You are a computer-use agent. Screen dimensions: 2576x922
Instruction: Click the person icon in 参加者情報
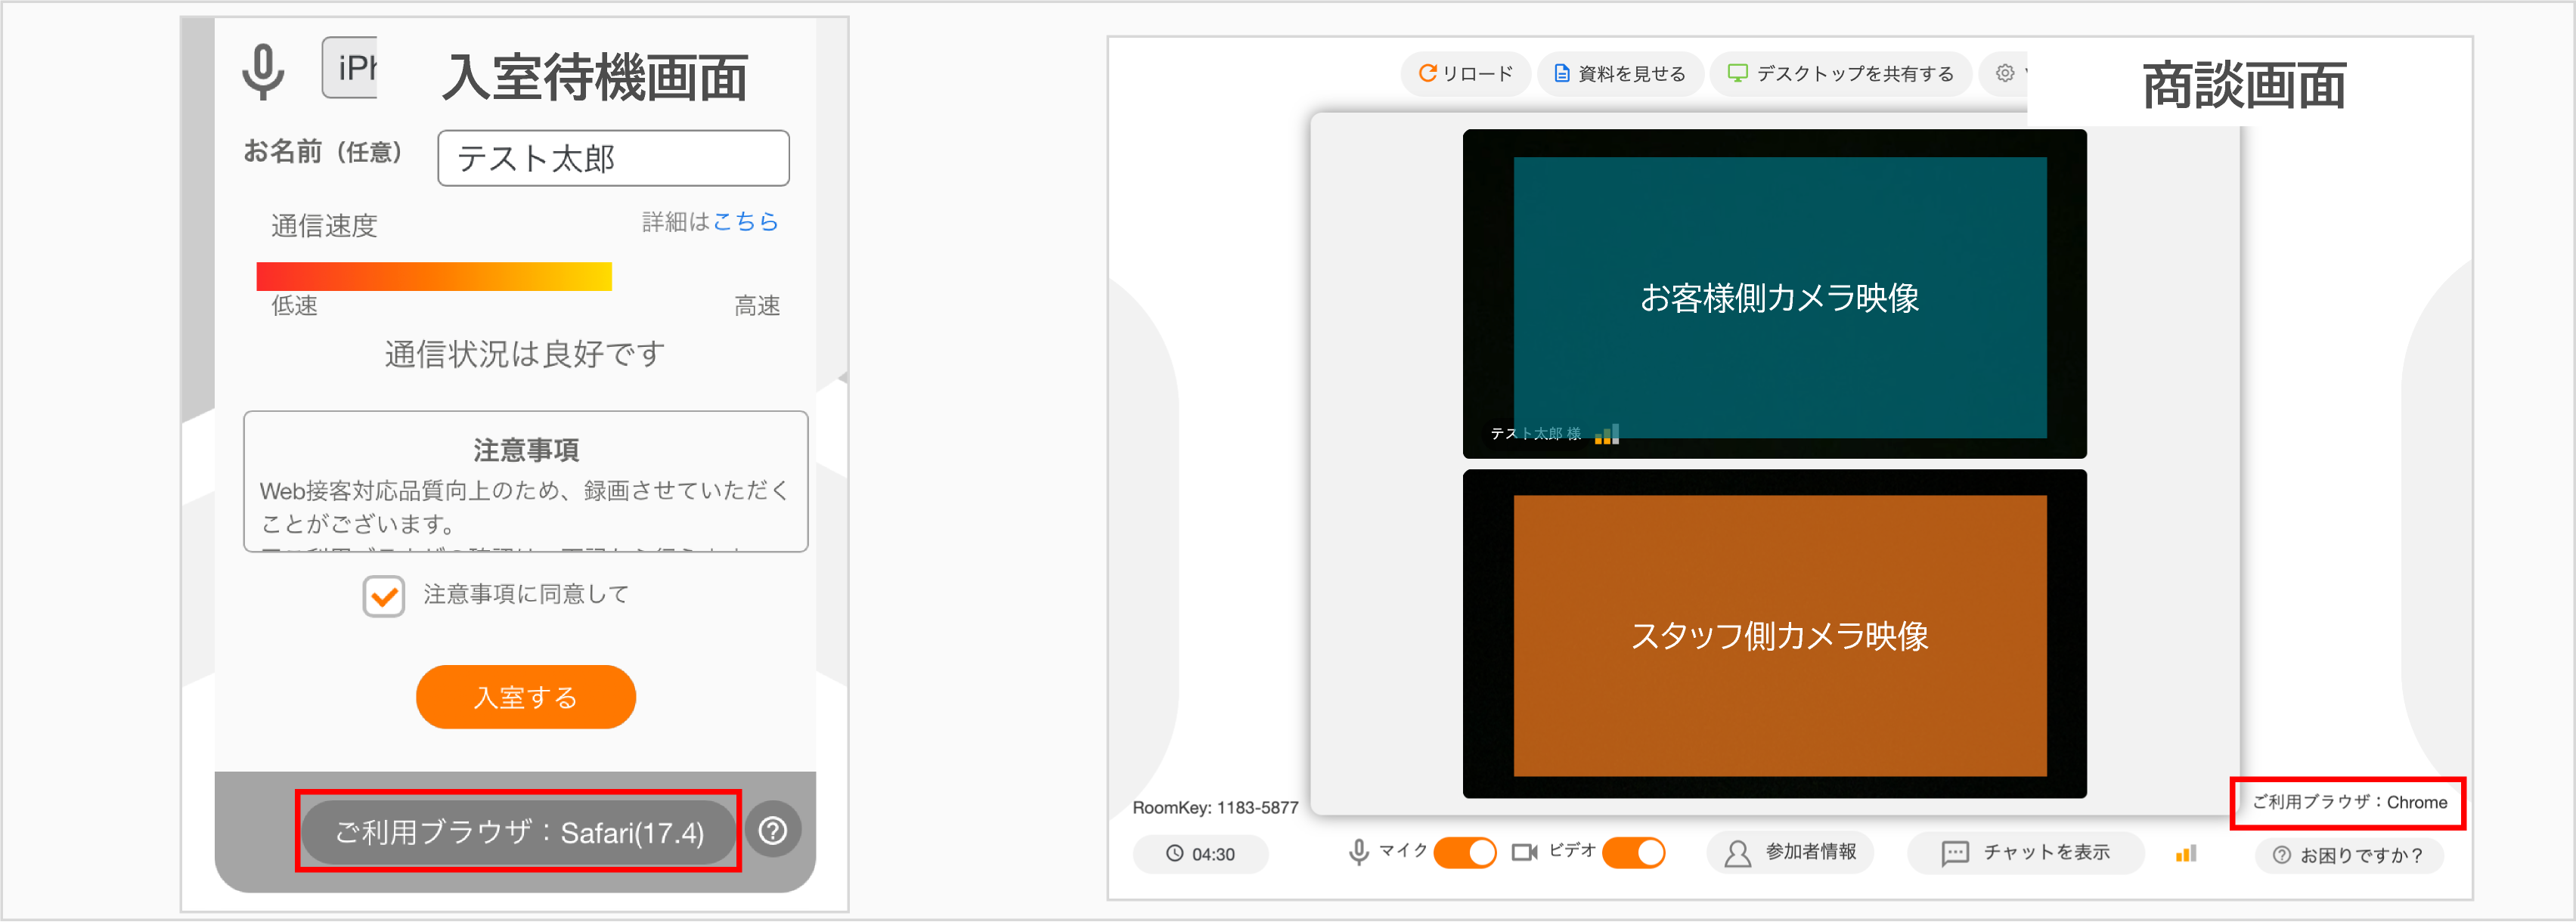click(x=1737, y=853)
